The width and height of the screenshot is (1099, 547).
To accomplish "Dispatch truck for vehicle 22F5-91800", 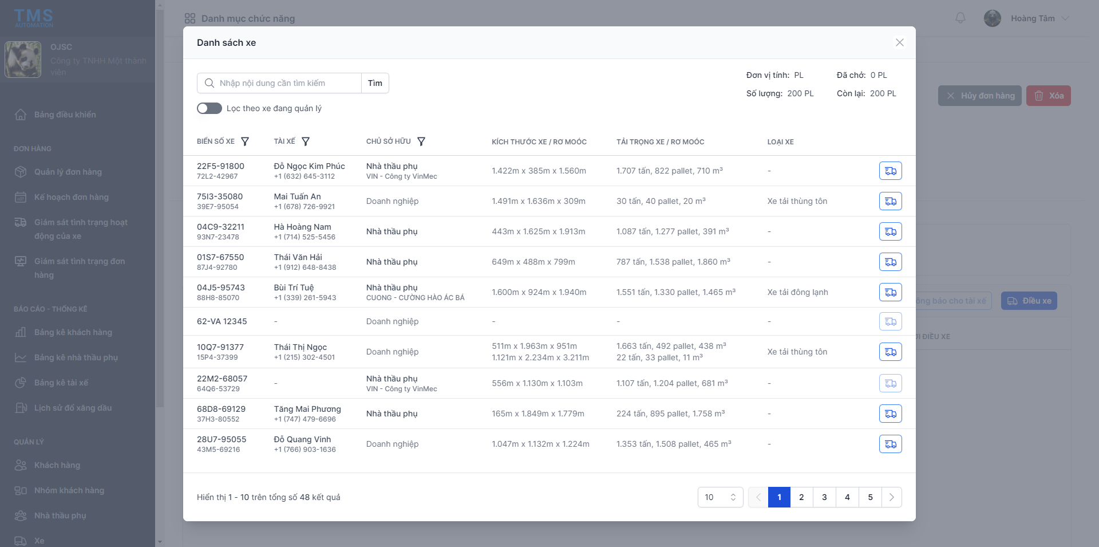I will click(890, 171).
